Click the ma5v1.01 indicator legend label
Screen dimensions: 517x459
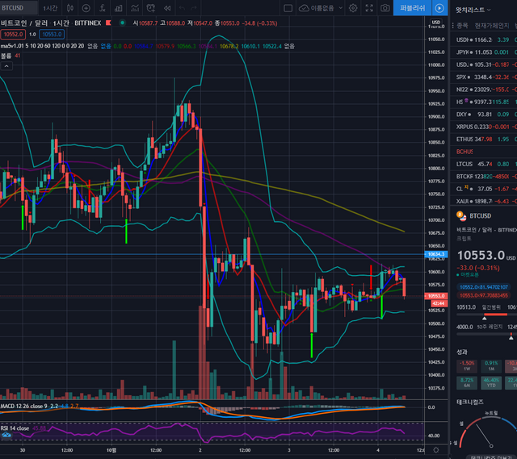click(x=42, y=46)
